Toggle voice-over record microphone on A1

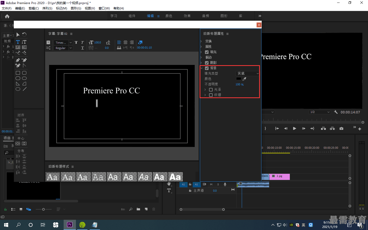(x=225, y=184)
